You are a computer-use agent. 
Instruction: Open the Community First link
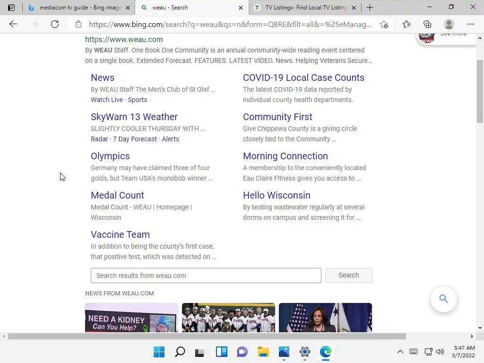click(277, 117)
